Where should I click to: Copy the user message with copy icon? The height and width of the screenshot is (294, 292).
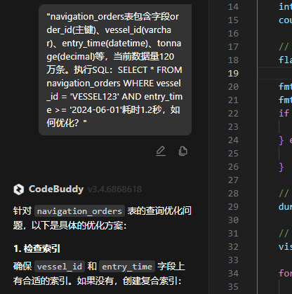[182, 151]
